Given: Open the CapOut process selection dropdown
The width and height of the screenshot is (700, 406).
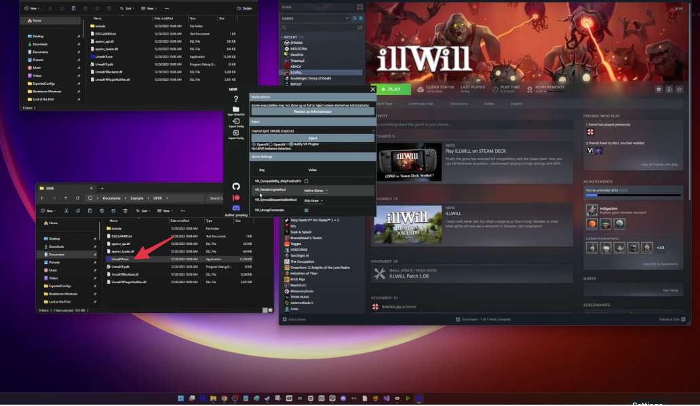Looking at the screenshot, I should [313, 131].
